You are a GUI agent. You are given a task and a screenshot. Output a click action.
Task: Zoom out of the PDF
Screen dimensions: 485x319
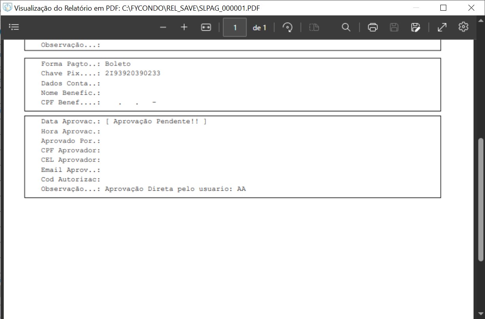(163, 27)
